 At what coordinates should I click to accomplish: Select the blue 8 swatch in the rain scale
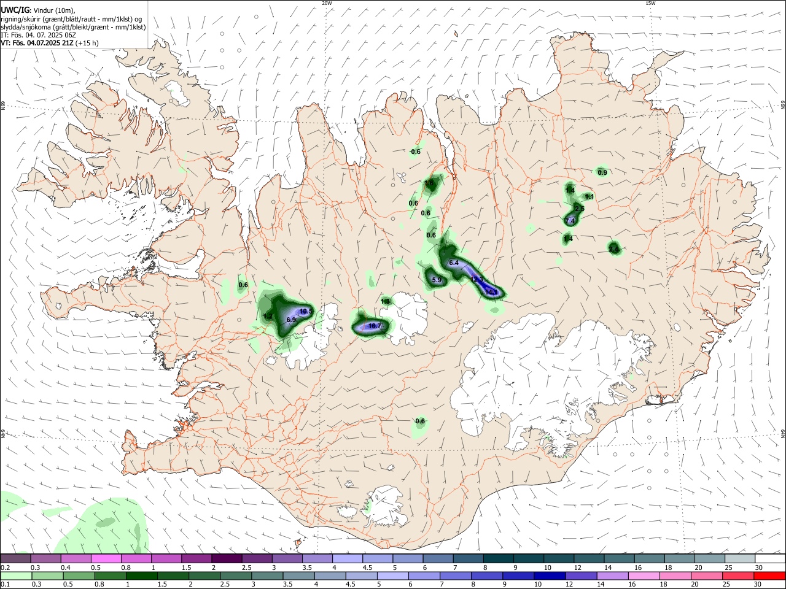[487, 576]
